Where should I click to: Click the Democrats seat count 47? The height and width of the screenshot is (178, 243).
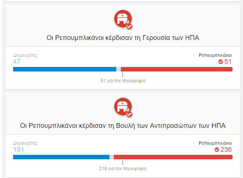point(16,62)
